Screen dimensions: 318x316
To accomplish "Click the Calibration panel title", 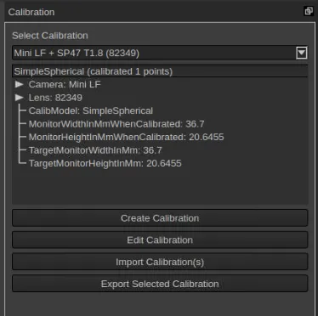I will [x=31, y=12].
